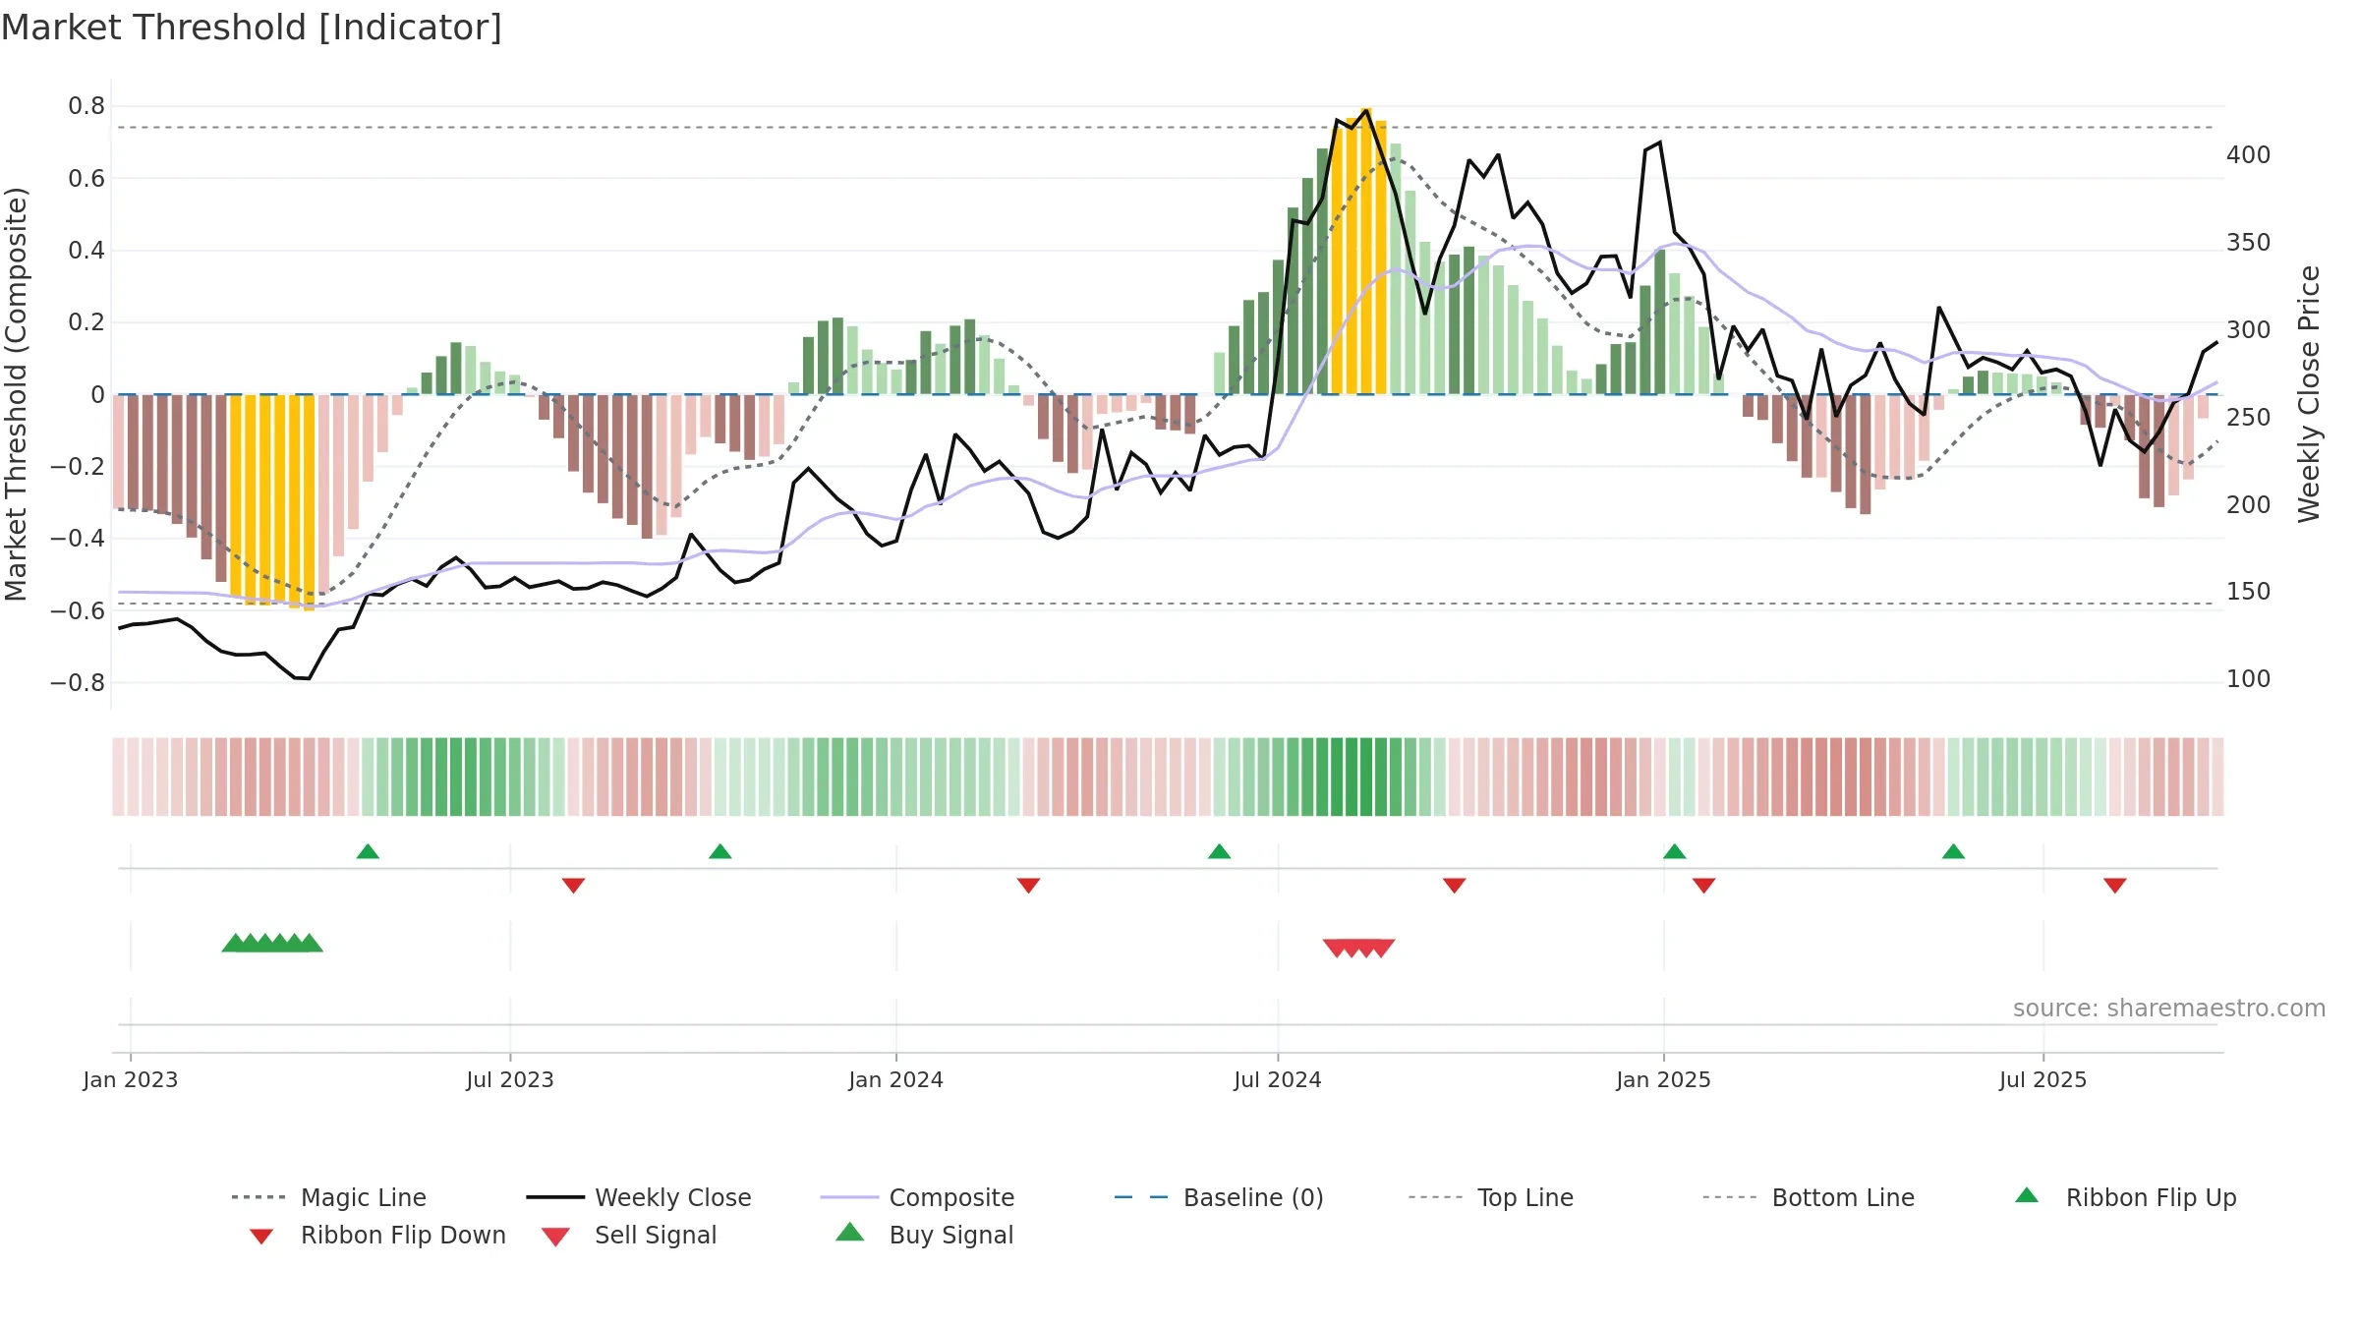Click the Jul 2025 axis label

[2043, 1079]
